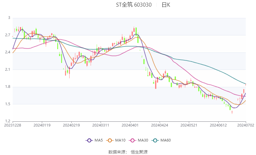
Task: Click the 20240401 date axis label
Action: (x=130, y=125)
